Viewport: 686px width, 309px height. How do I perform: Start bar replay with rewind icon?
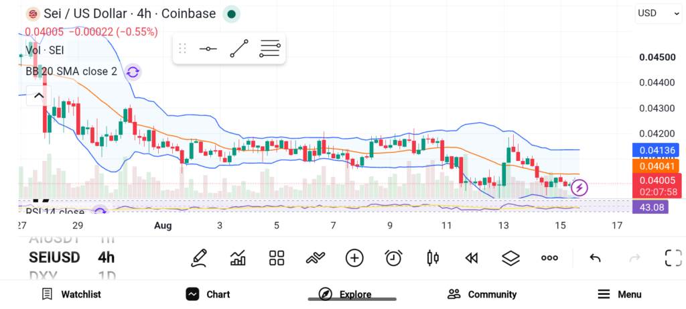tap(471, 258)
